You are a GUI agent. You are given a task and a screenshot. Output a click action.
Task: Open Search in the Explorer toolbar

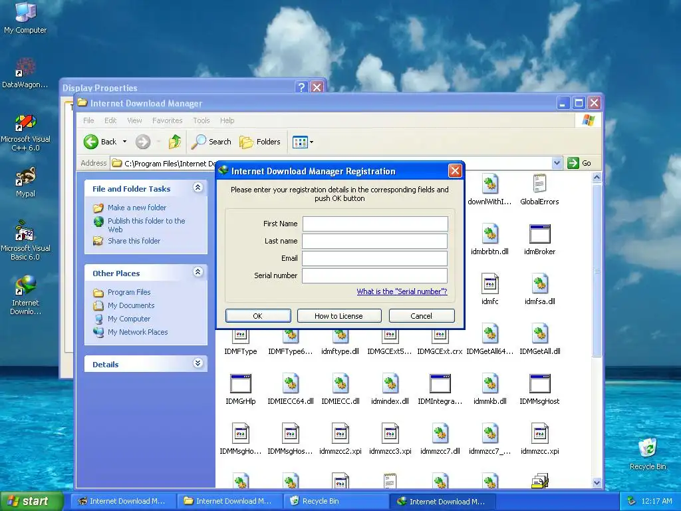[x=211, y=142]
